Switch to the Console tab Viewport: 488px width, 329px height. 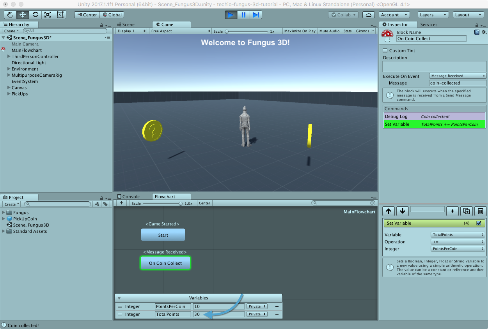coord(128,197)
